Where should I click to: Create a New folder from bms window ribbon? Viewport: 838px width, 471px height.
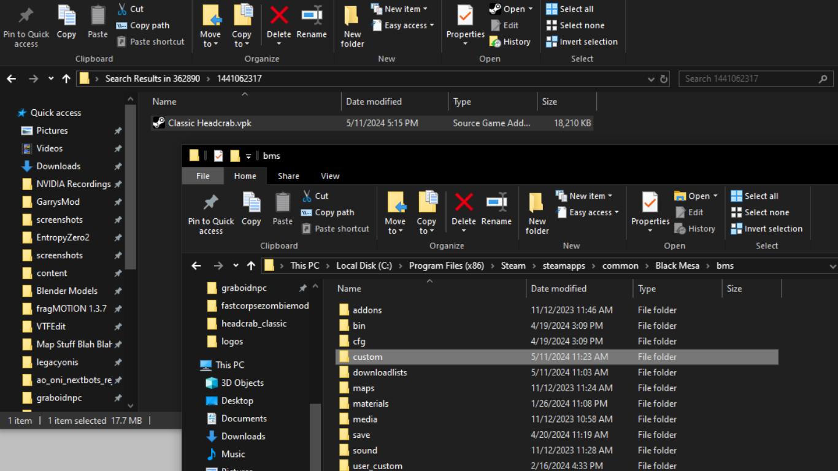pyautogui.click(x=537, y=213)
